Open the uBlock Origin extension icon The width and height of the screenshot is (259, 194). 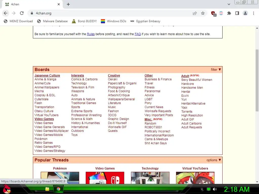[x=213, y=14]
